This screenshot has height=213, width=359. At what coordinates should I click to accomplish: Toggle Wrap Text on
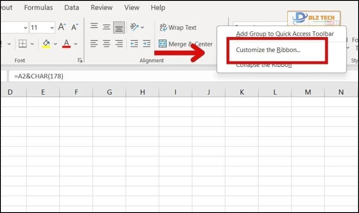(x=178, y=28)
